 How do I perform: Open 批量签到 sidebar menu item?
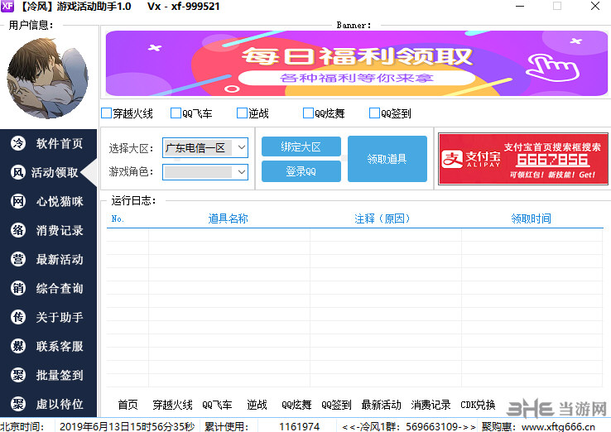click(48, 375)
